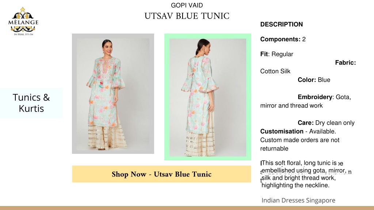The height and width of the screenshot is (210, 374).
Task: Click Shop Now - Utsav Blue Tunic button
Action: [x=161, y=174]
